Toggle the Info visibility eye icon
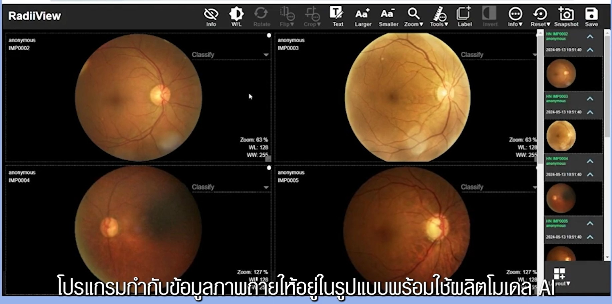 (211, 17)
